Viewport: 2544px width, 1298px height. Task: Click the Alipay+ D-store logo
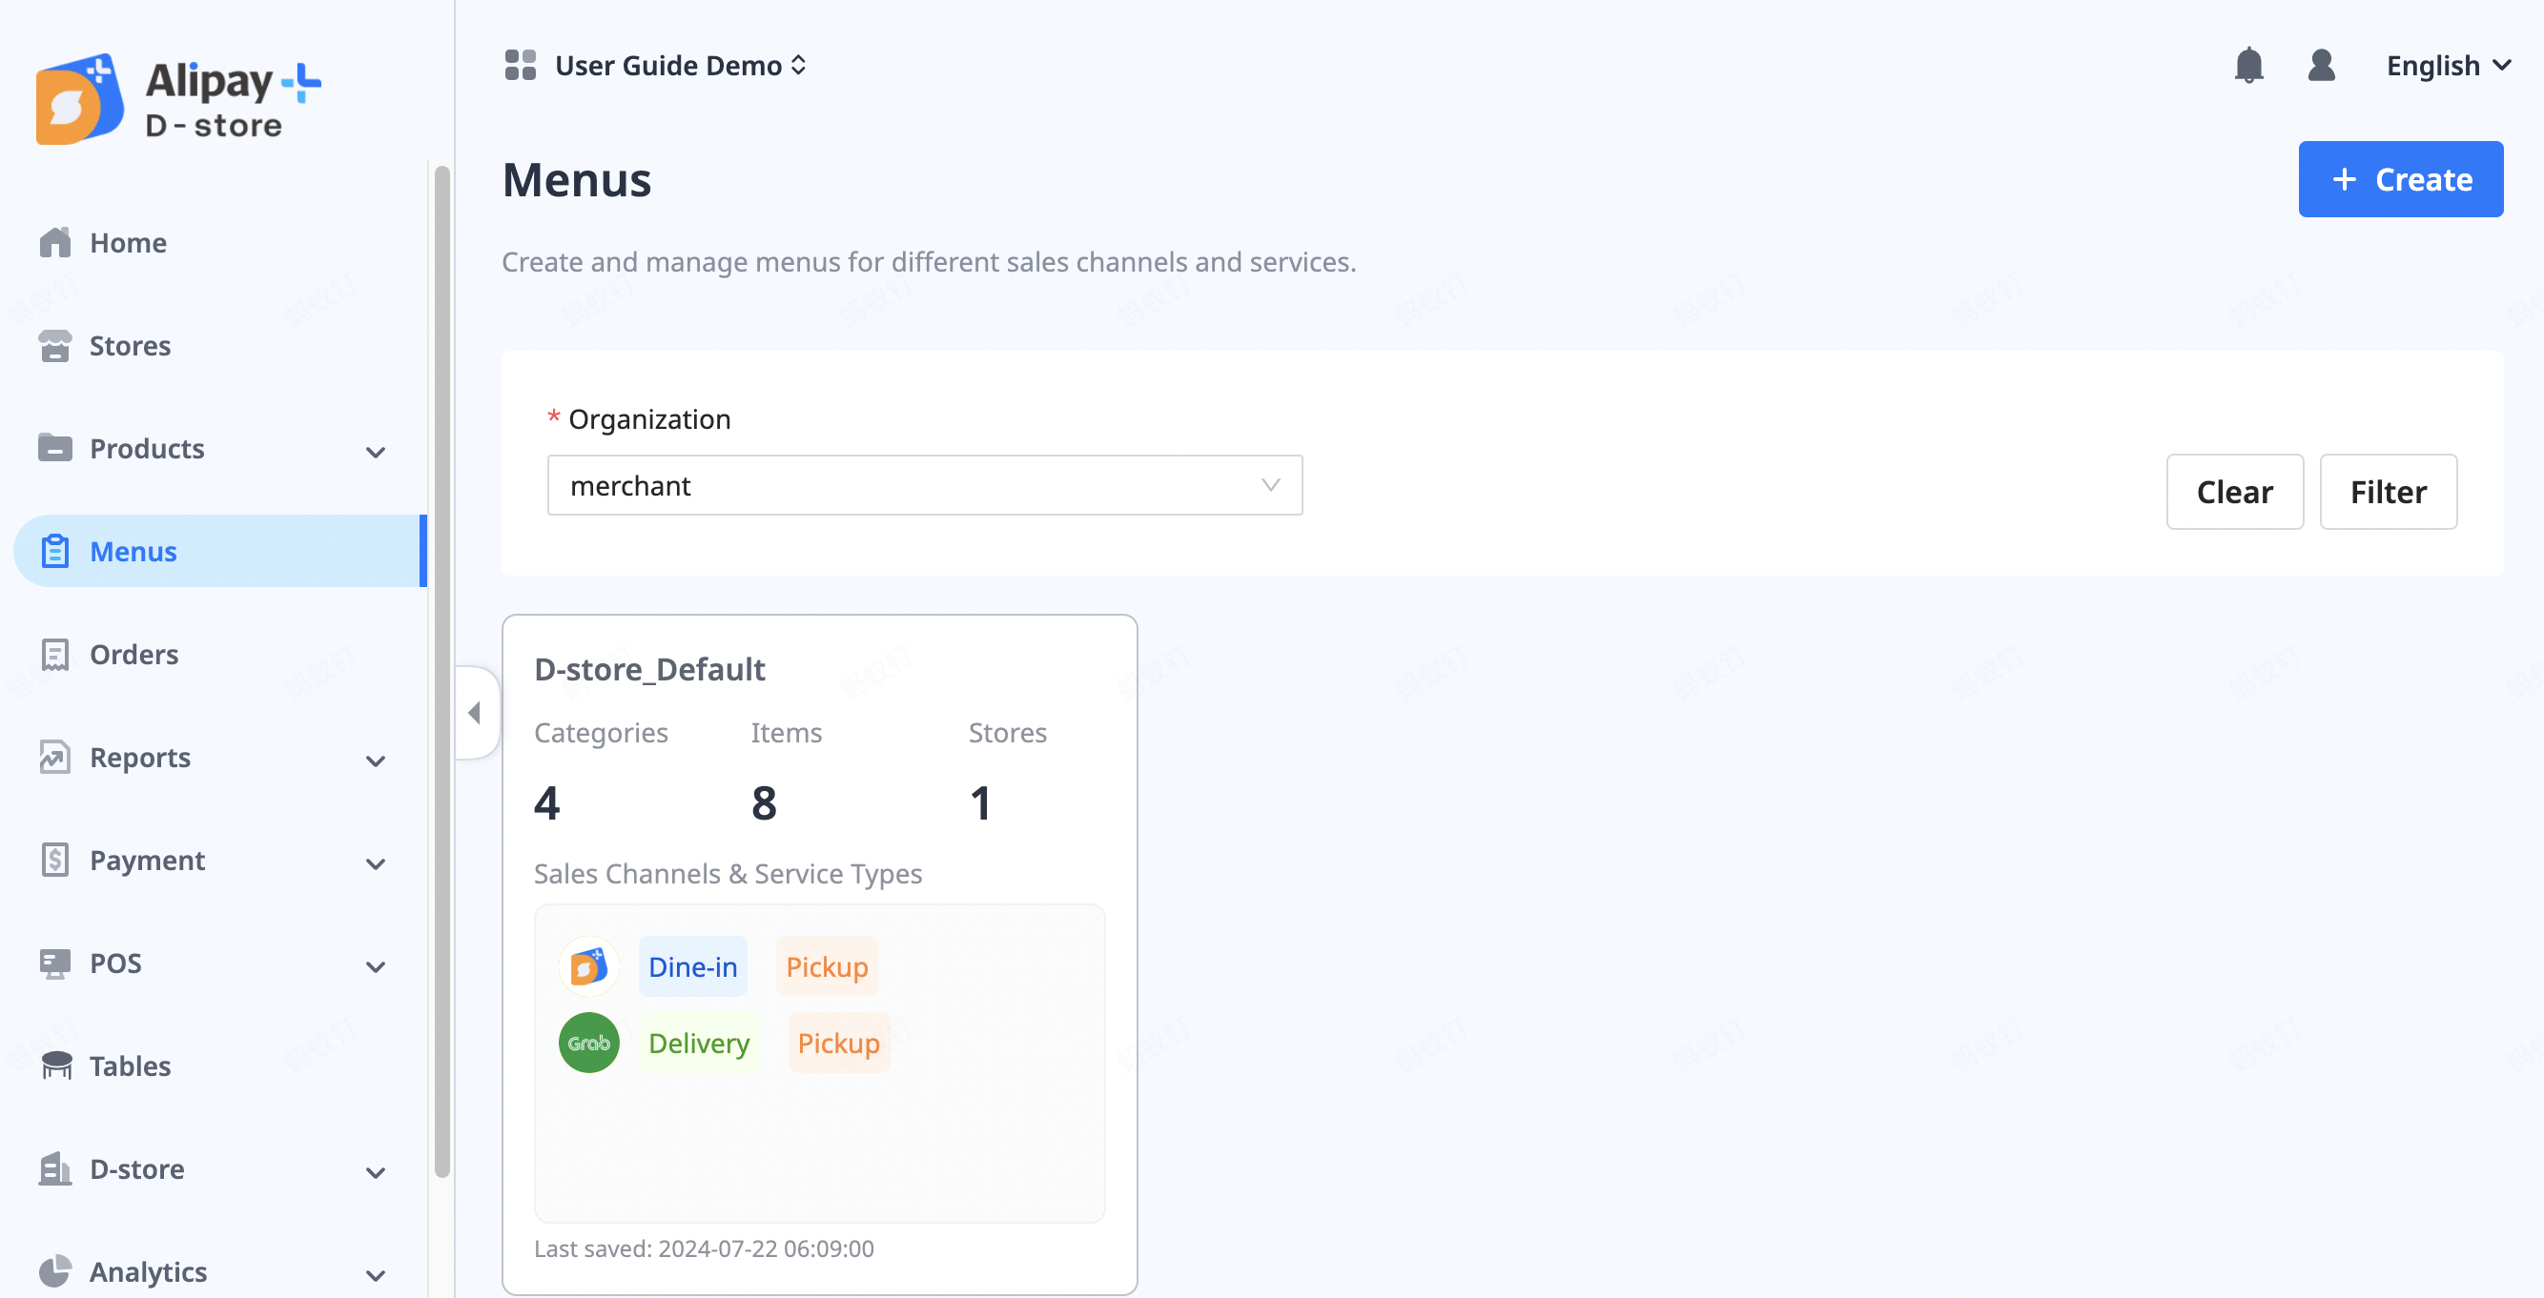tap(177, 99)
